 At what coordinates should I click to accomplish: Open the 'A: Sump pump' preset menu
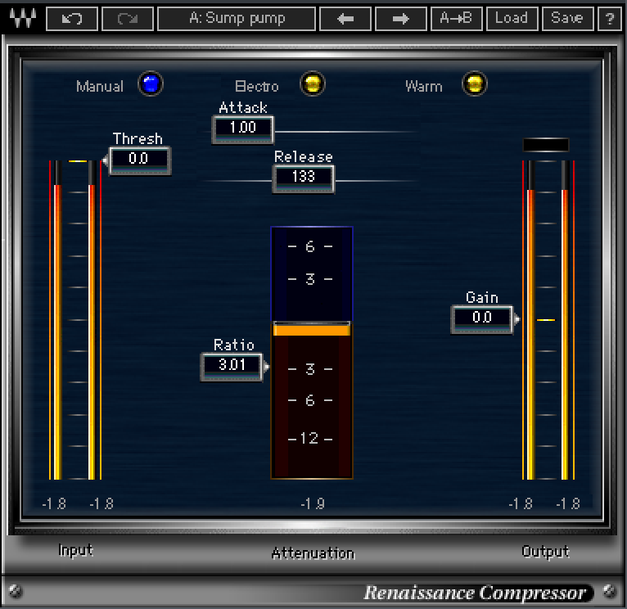click(x=237, y=18)
